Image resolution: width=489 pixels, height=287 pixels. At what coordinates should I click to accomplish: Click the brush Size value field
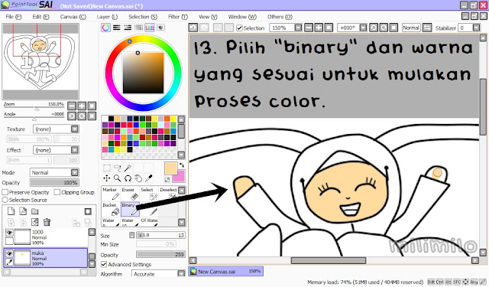(x=161, y=235)
